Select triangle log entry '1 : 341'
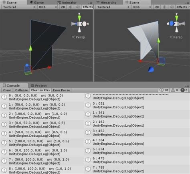 [x=137, y=114]
